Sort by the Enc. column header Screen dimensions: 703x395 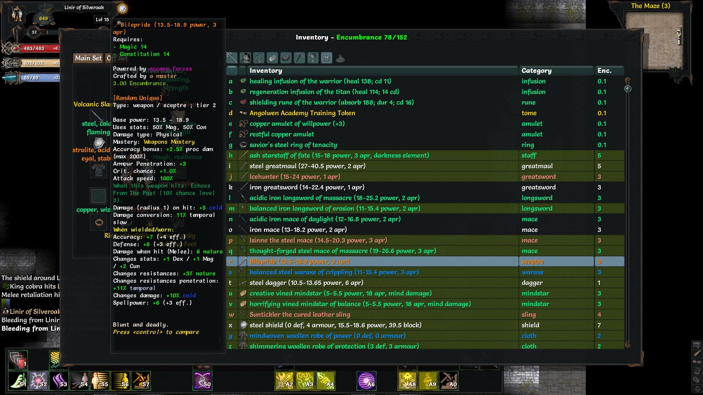(610, 71)
